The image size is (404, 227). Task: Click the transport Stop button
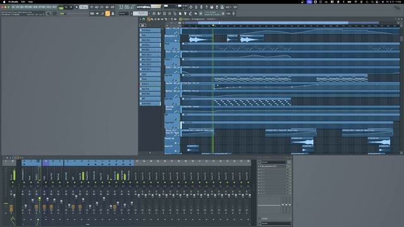[x=71, y=7]
